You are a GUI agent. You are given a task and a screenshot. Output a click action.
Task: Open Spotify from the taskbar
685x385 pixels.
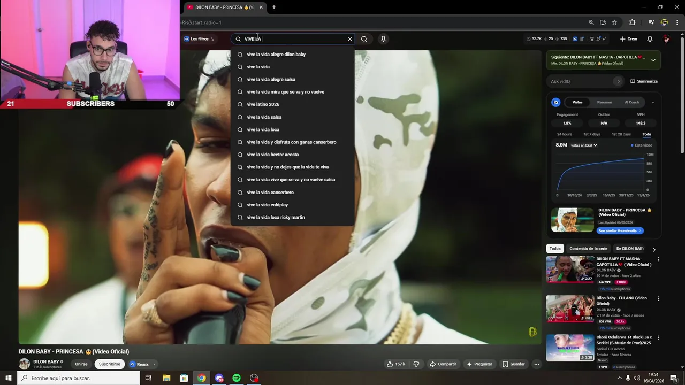[x=237, y=378]
